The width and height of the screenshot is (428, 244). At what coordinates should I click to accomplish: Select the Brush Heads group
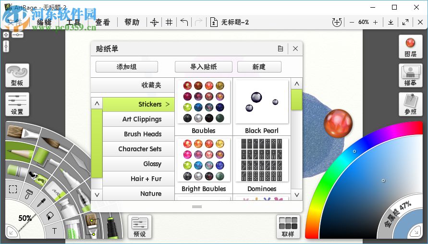tap(138, 134)
